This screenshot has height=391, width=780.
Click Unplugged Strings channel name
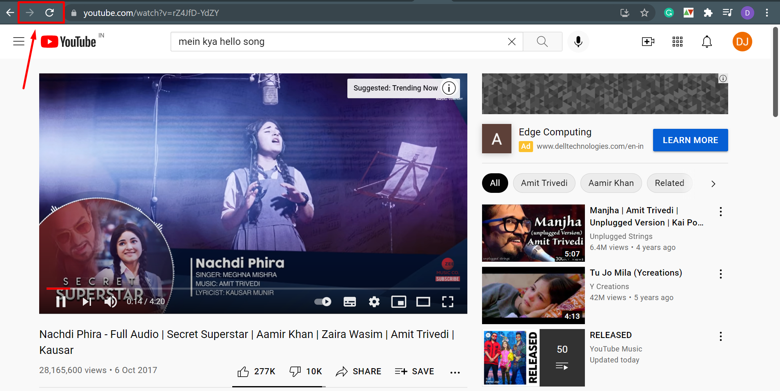(x=621, y=236)
